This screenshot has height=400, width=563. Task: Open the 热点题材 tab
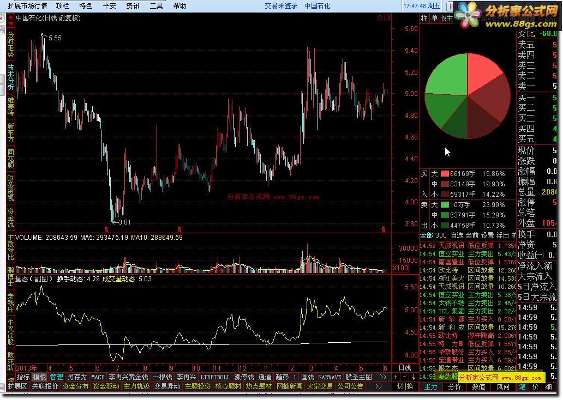[x=259, y=386]
